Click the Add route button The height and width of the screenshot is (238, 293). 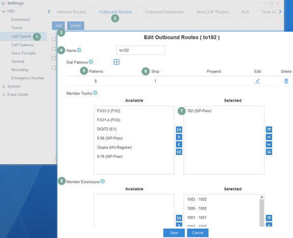pos(58,25)
